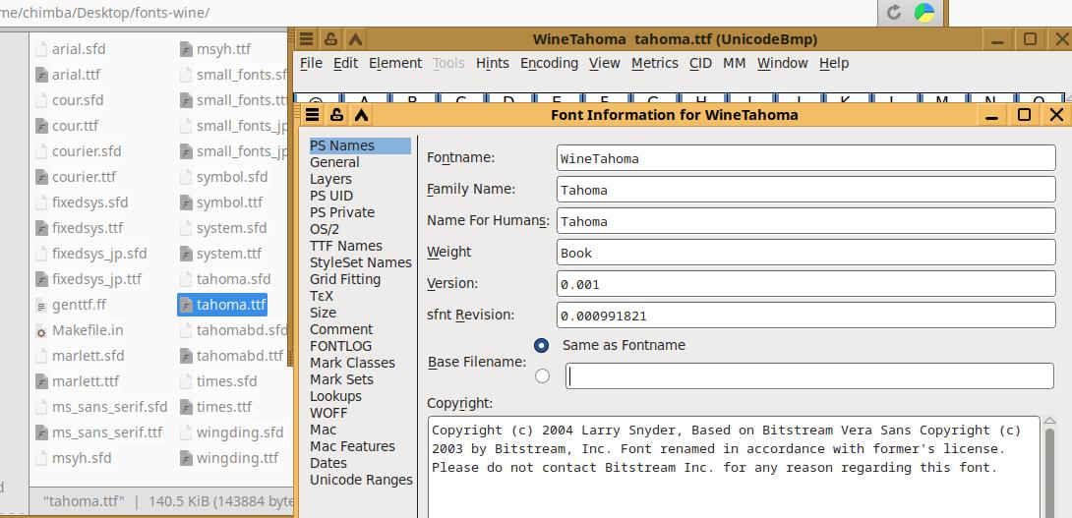The width and height of the screenshot is (1072, 518).
Task: Select the custom Base Filename radio button
Action: coord(542,375)
